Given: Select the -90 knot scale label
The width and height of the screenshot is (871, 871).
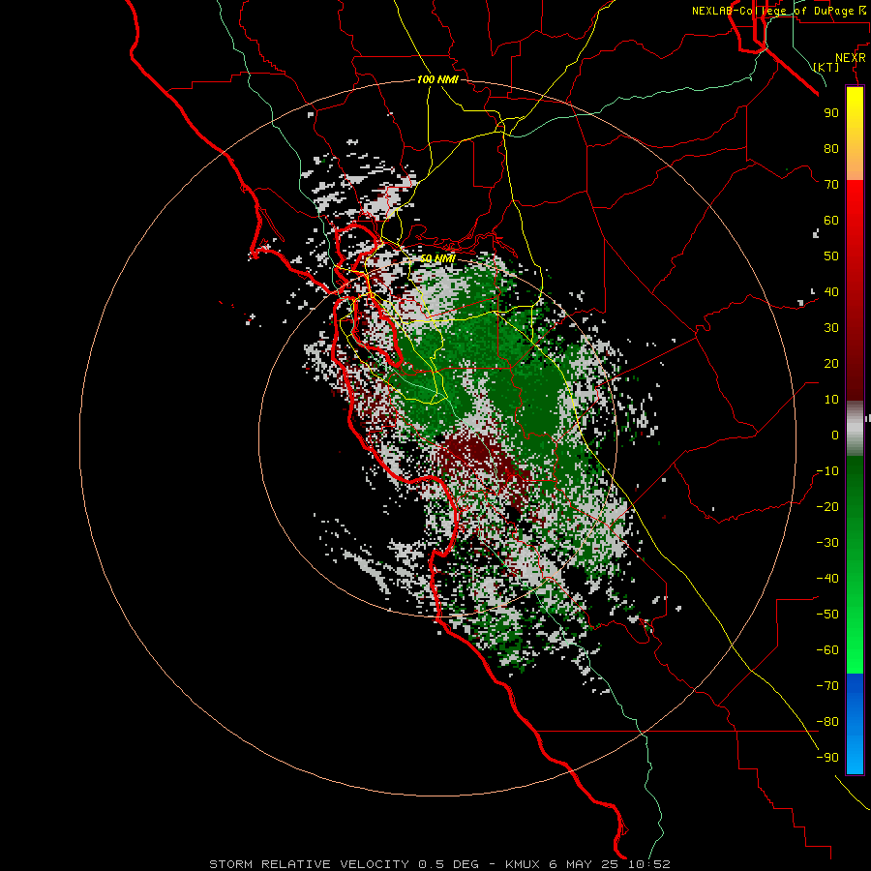Looking at the screenshot, I should point(827,758).
